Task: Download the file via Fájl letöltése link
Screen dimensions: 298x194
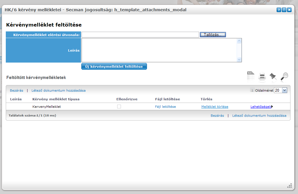Action: (165, 107)
